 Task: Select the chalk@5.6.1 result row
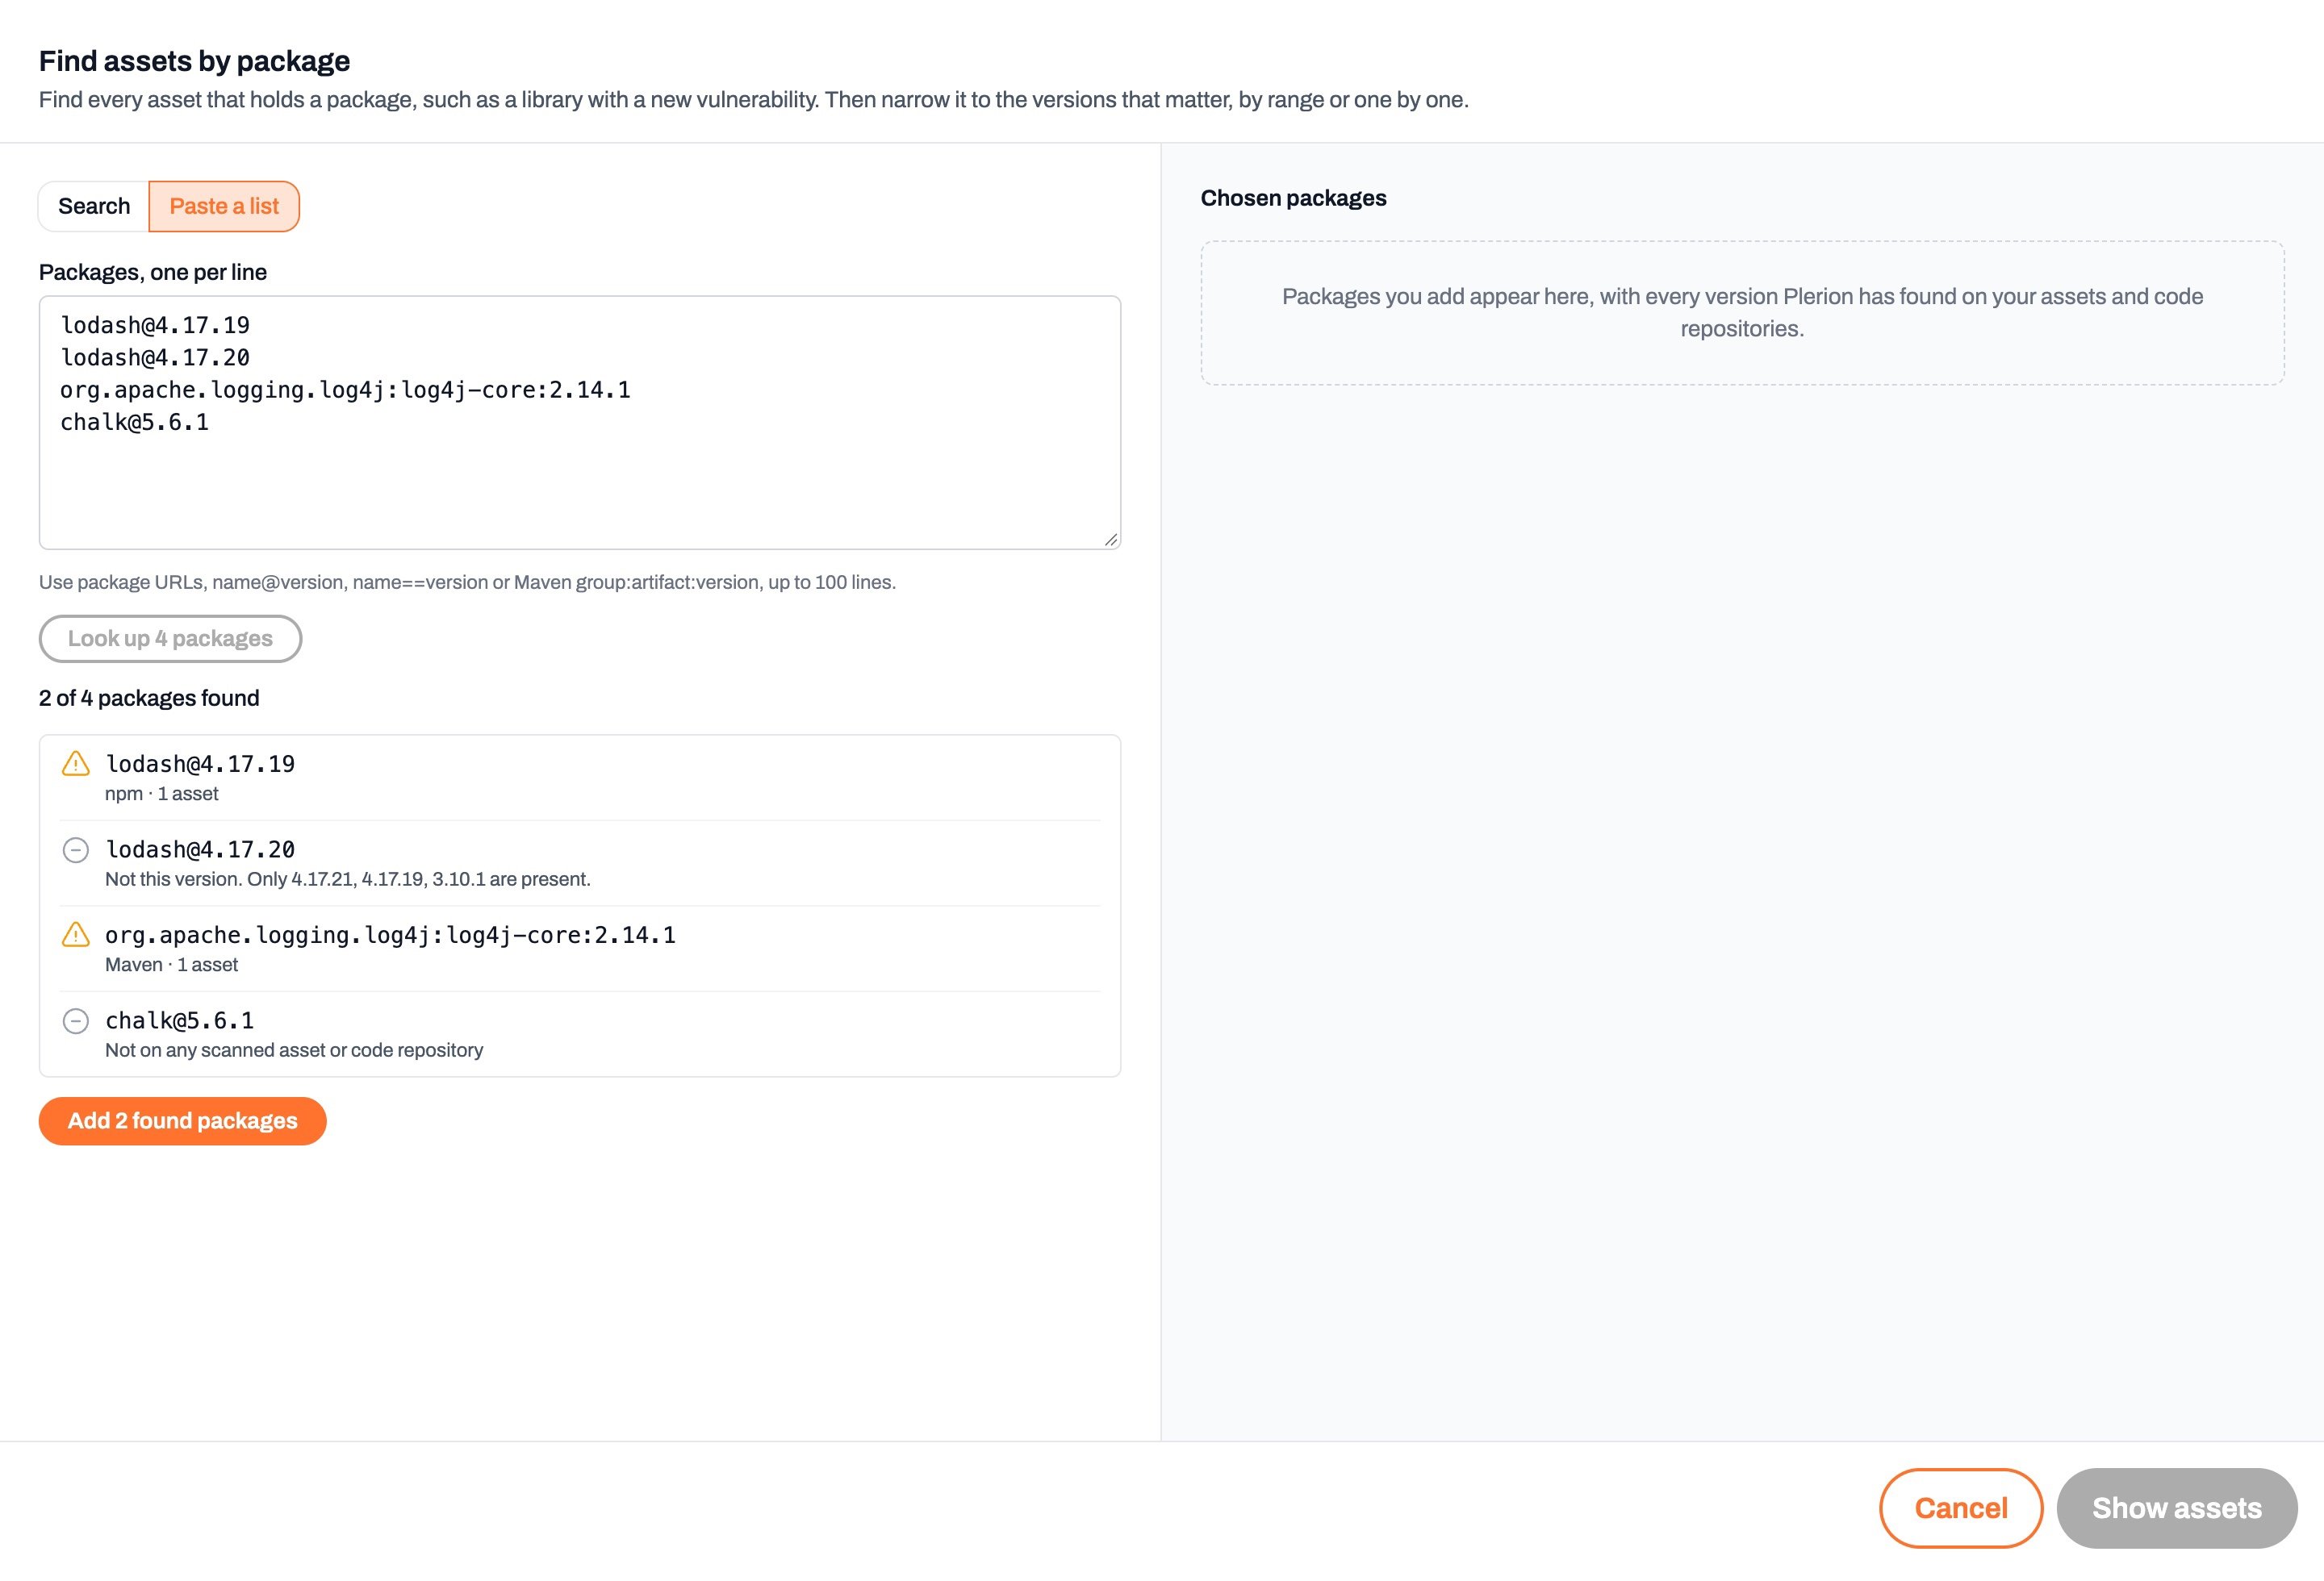[x=580, y=1034]
